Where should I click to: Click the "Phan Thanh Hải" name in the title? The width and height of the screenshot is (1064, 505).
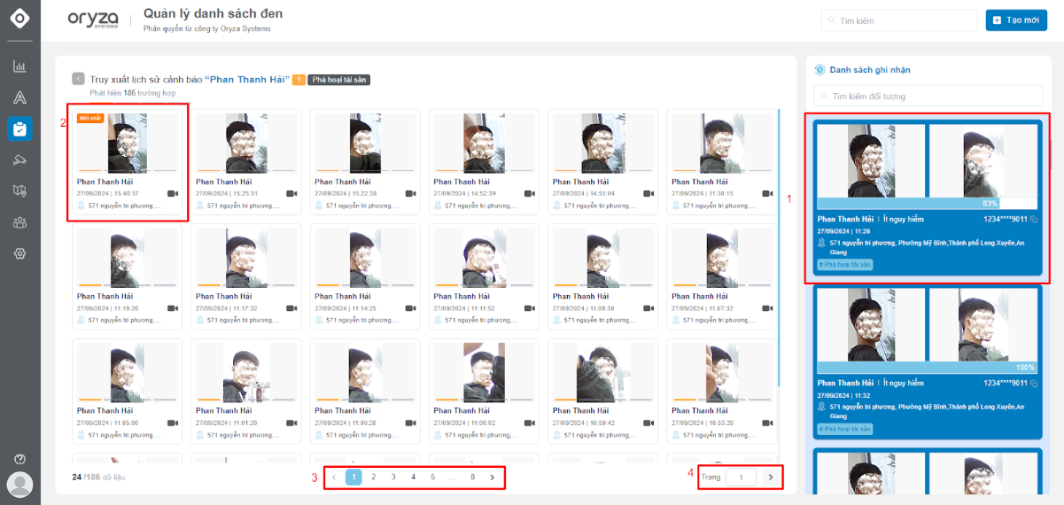click(248, 80)
